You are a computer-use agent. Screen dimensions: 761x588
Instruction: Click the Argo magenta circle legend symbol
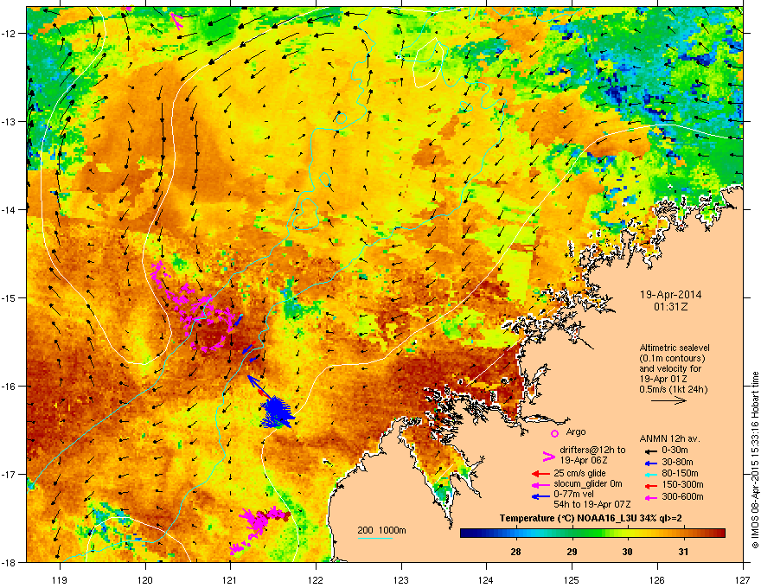coord(554,433)
